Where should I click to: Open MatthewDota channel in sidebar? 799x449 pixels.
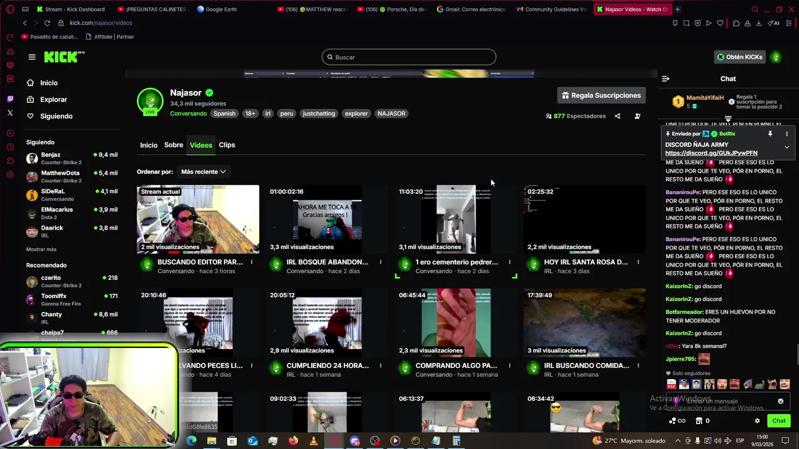click(x=72, y=176)
